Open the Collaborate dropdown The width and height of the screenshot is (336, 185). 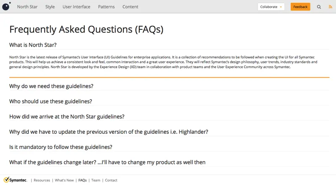pos(271,7)
